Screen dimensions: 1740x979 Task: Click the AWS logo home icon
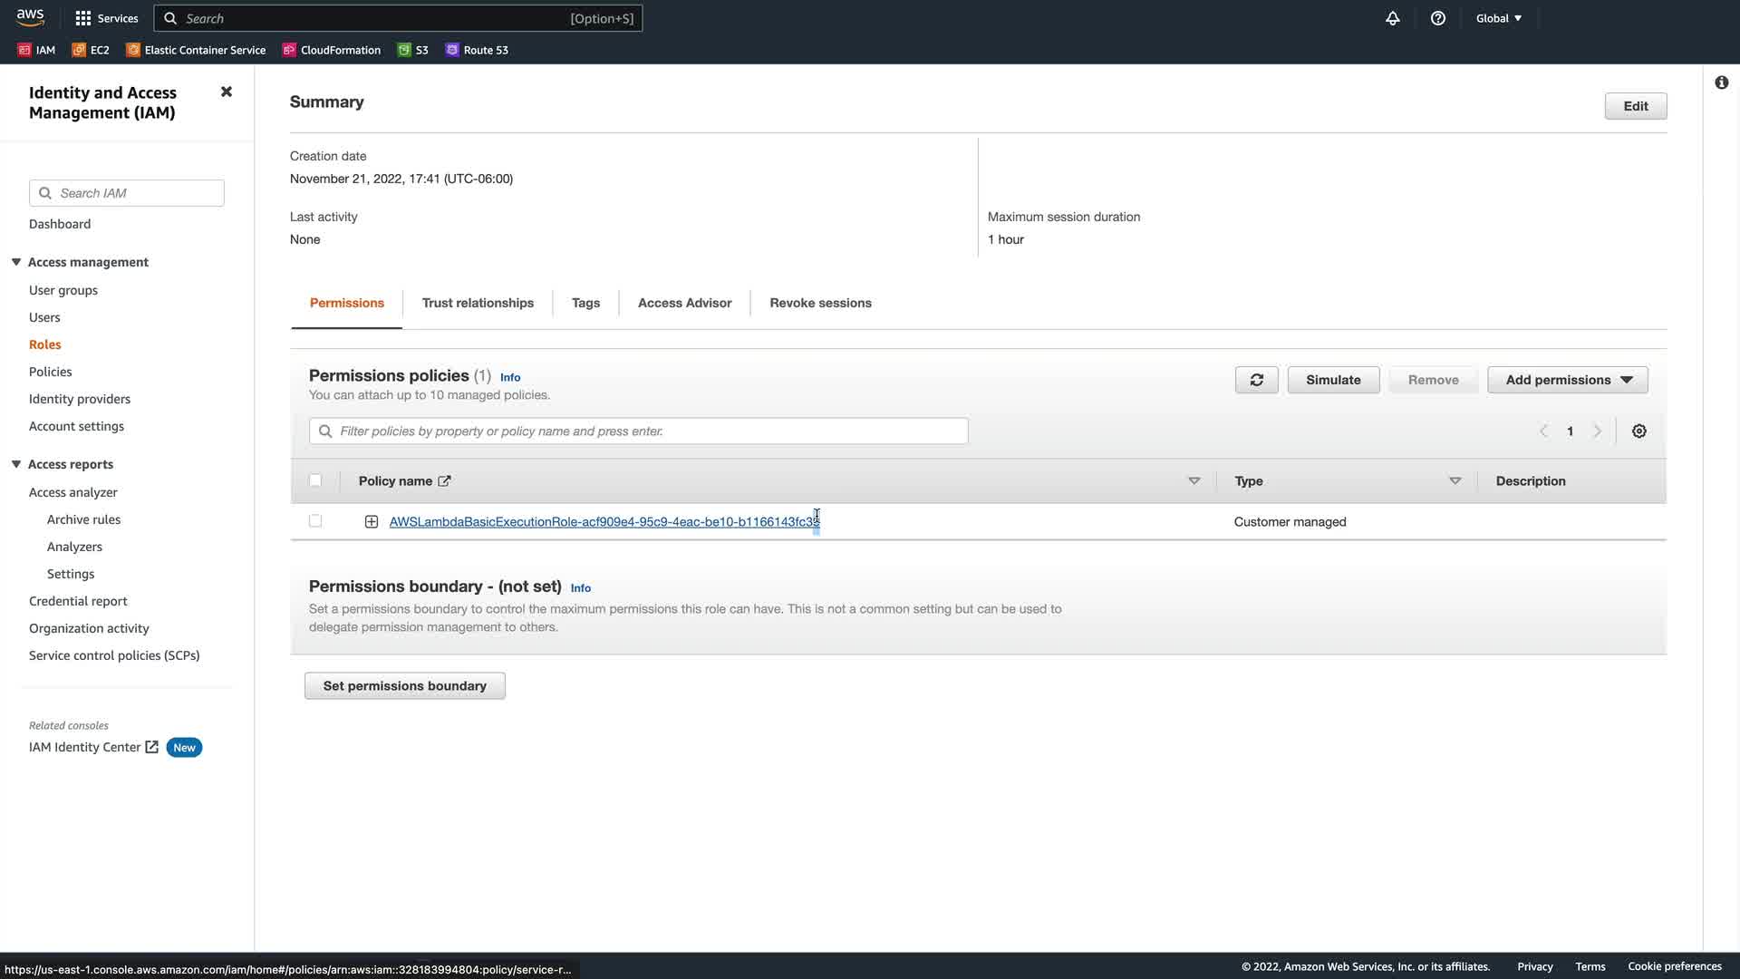click(30, 17)
